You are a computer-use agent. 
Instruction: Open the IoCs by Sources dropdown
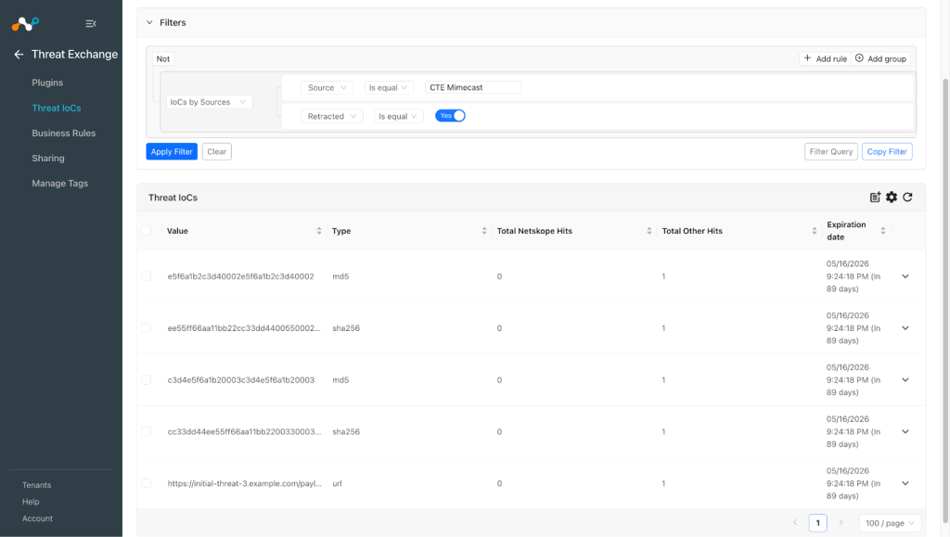tap(209, 102)
